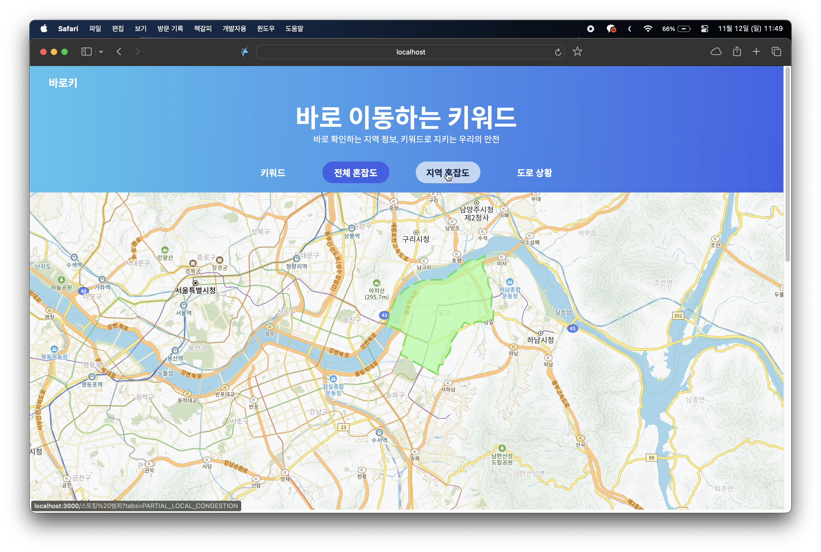The height and width of the screenshot is (552, 821).
Task: Open the iCloud tabs cloud icon
Action: [716, 52]
